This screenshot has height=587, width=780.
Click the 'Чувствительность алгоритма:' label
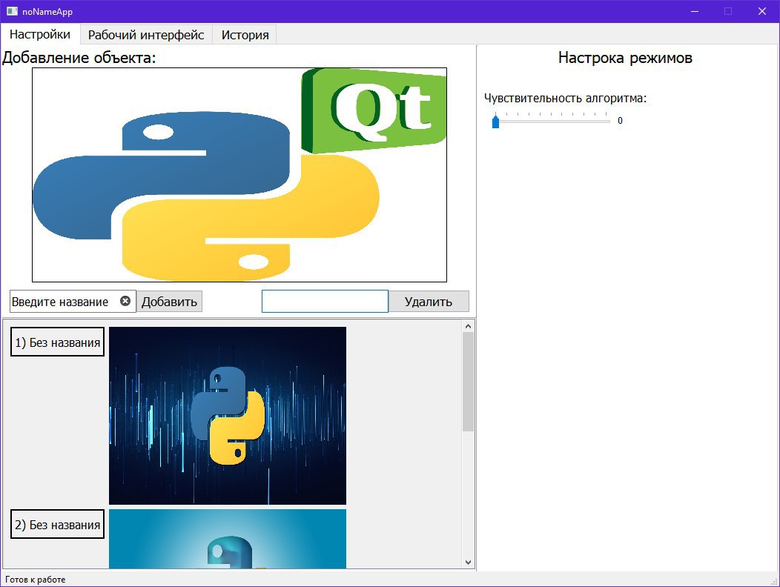(565, 98)
